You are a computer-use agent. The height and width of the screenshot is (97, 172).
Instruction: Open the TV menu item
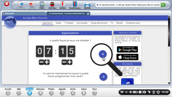tap(112, 23)
